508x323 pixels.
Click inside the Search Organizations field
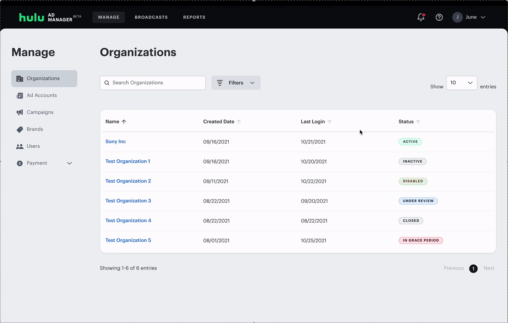pyautogui.click(x=152, y=83)
